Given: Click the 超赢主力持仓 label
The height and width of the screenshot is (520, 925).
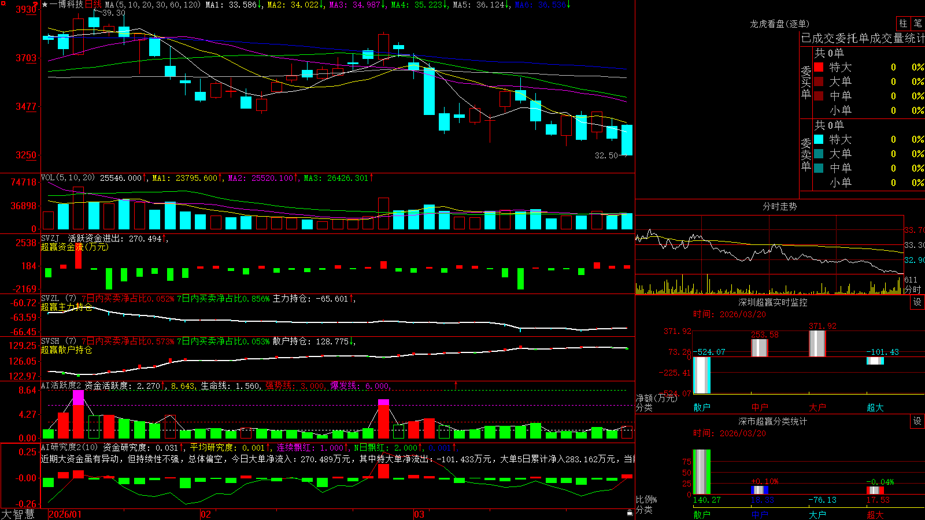Looking at the screenshot, I should click(66, 307).
